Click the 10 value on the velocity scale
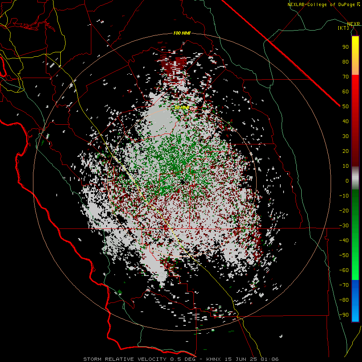Screen dimensions: 362x362 point(346,166)
